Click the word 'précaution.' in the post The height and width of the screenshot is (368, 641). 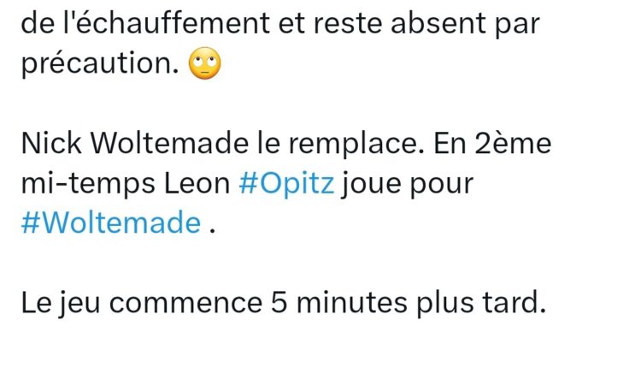[100, 64]
